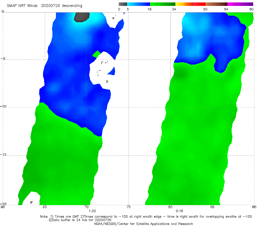
Task: Click the green segment of the color bar
Action: click(x=163, y=4)
